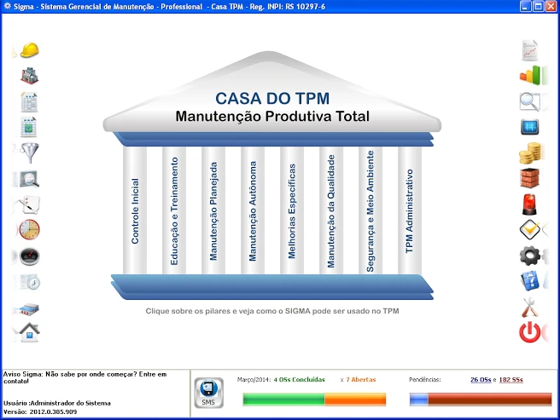Open the factory building icon

point(29,76)
